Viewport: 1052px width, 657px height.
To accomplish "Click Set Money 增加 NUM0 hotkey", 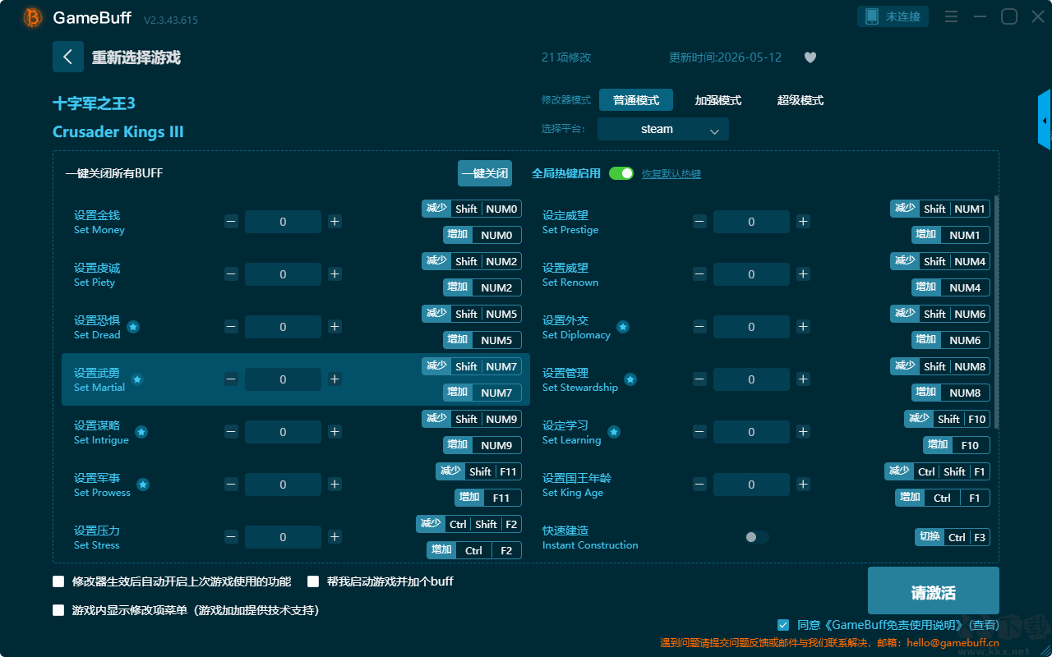I will coord(482,235).
